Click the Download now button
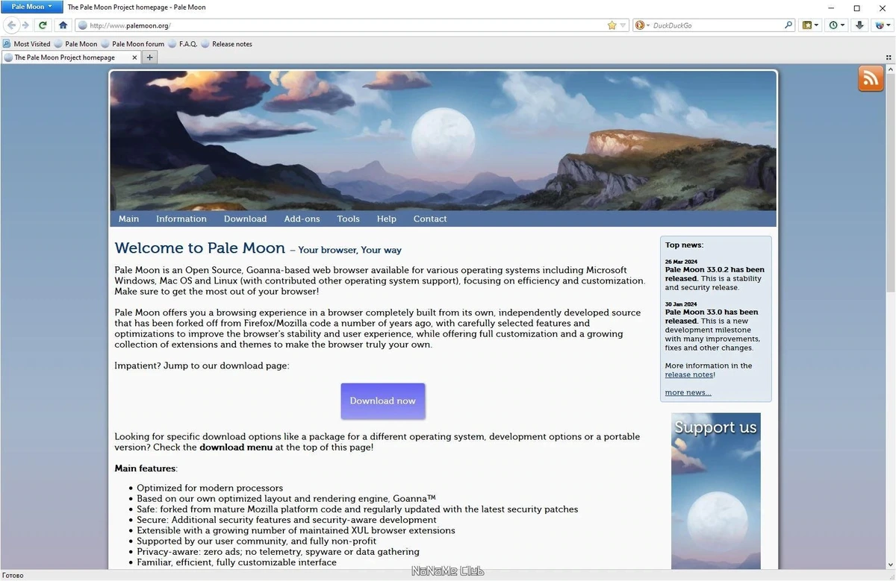Viewport: 896px width, 581px height. coord(383,401)
